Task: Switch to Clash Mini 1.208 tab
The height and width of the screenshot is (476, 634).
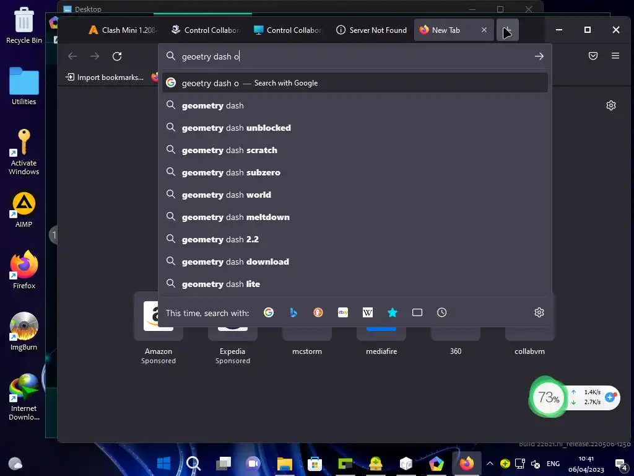Action: [x=123, y=30]
